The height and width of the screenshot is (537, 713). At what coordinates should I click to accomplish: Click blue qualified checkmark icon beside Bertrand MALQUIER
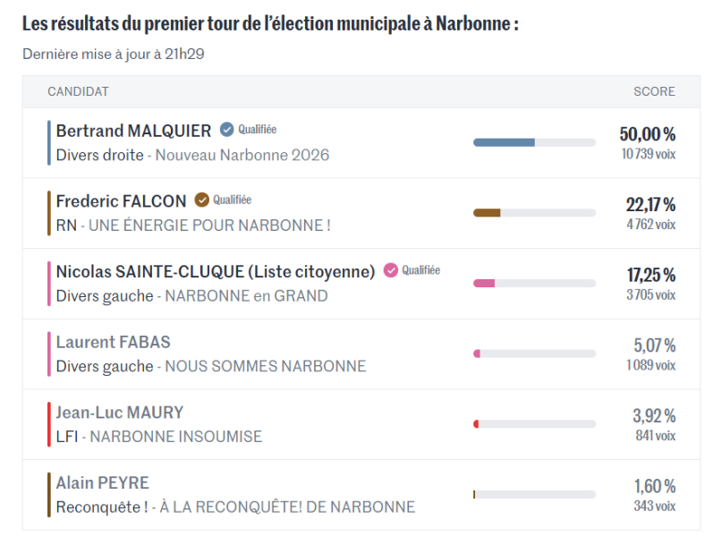(227, 129)
